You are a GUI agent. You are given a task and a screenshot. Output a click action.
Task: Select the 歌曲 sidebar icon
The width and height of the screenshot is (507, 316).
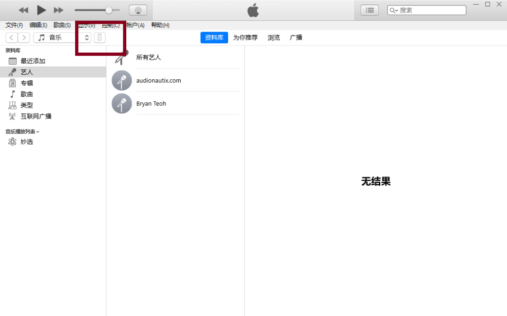point(12,94)
